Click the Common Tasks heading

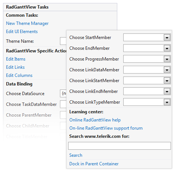22,15
